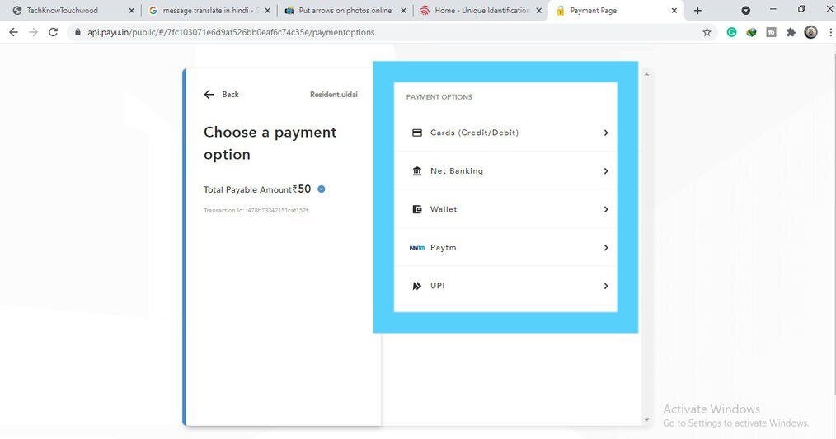836x439 pixels.
Task: Click the scroll up arrow of payment panel
Action: point(646,75)
